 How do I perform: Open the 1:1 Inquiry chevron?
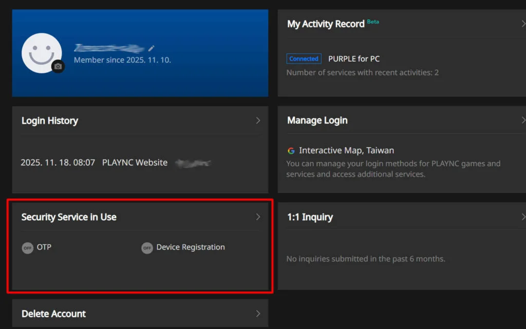(x=523, y=217)
